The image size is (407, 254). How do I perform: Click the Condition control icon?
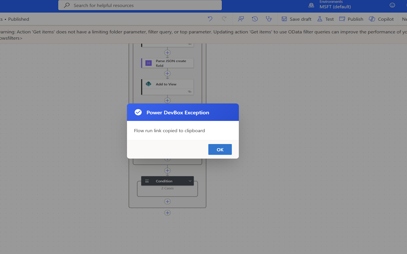147,181
